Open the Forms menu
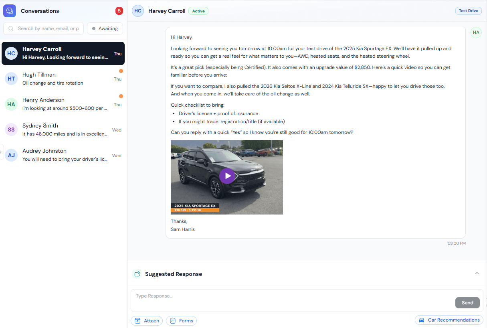Image resolution: width=487 pixels, height=328 pixels. [x=181, y=321]
